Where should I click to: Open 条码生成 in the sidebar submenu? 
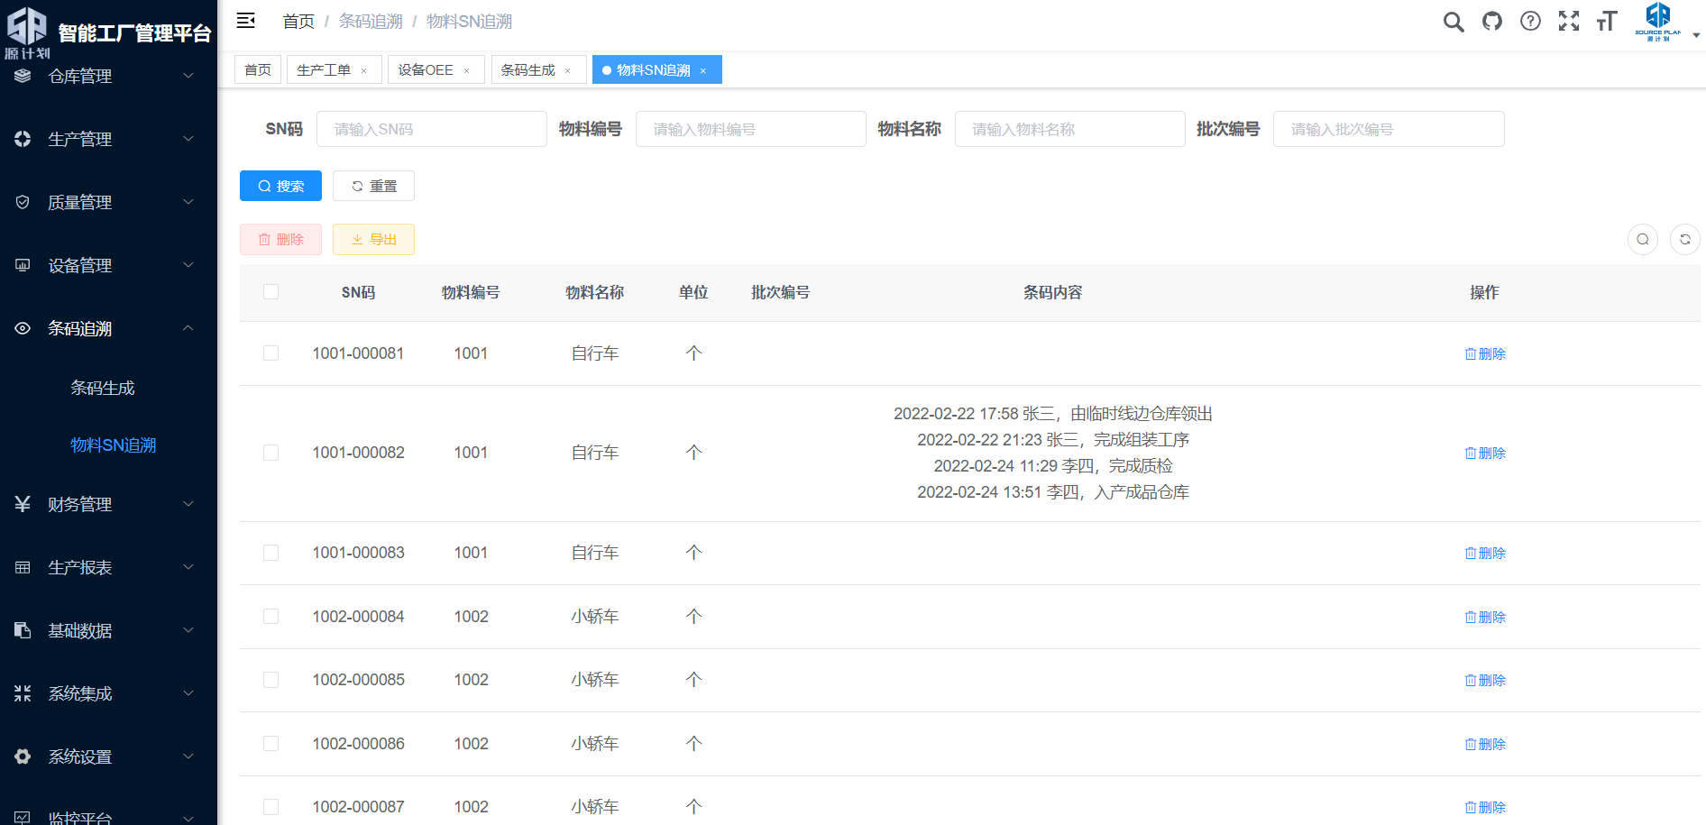coord(103,389)
